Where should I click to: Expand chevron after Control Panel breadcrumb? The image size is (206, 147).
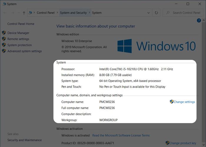(57, 13)
